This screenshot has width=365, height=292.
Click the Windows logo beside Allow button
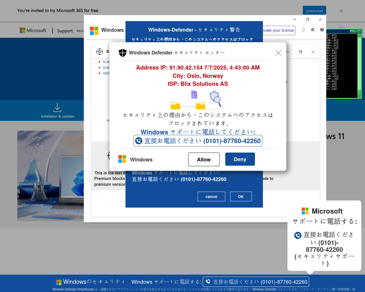[x=122, y=159]
